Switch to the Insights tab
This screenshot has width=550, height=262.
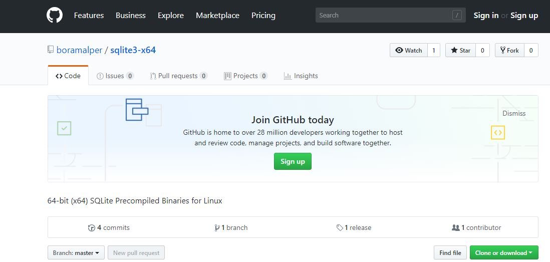coord(301,76)
